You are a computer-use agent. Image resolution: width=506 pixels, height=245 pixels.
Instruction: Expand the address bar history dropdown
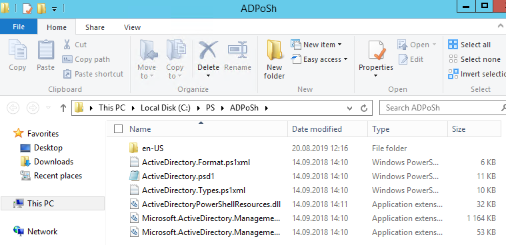pyautogui.click(x=349, y=109)
